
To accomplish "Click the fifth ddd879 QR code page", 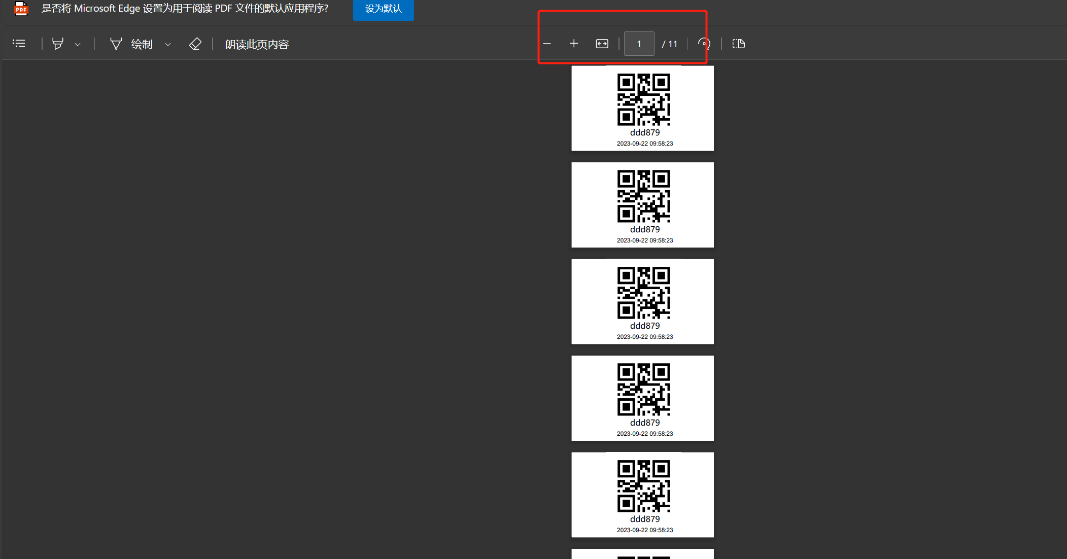I will click(642, 495).
